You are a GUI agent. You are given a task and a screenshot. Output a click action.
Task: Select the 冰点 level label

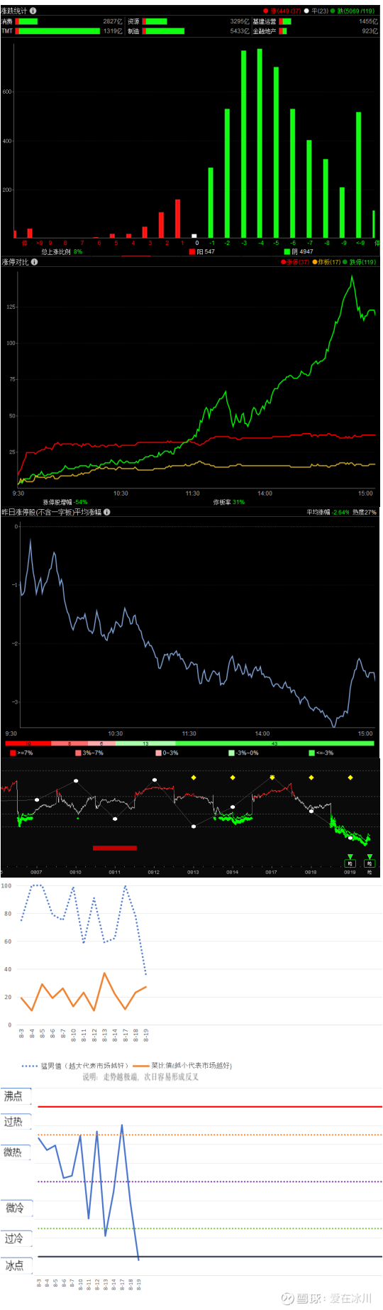[16, 1265]
